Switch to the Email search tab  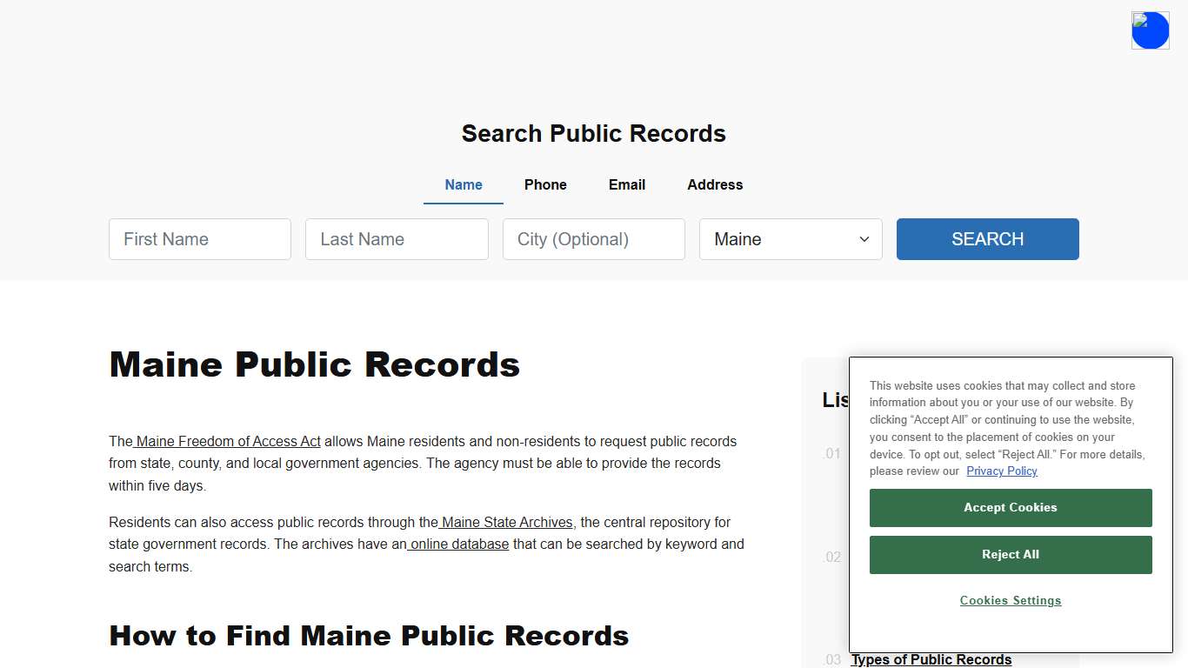pyautogui.click(x=626, y=184)
